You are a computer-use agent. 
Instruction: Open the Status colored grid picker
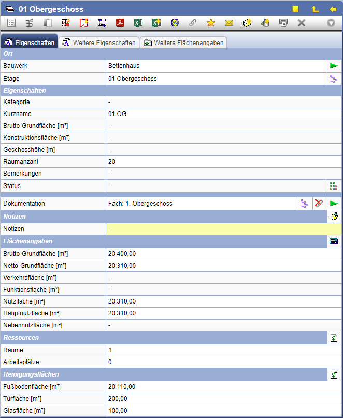coord(334,186)
